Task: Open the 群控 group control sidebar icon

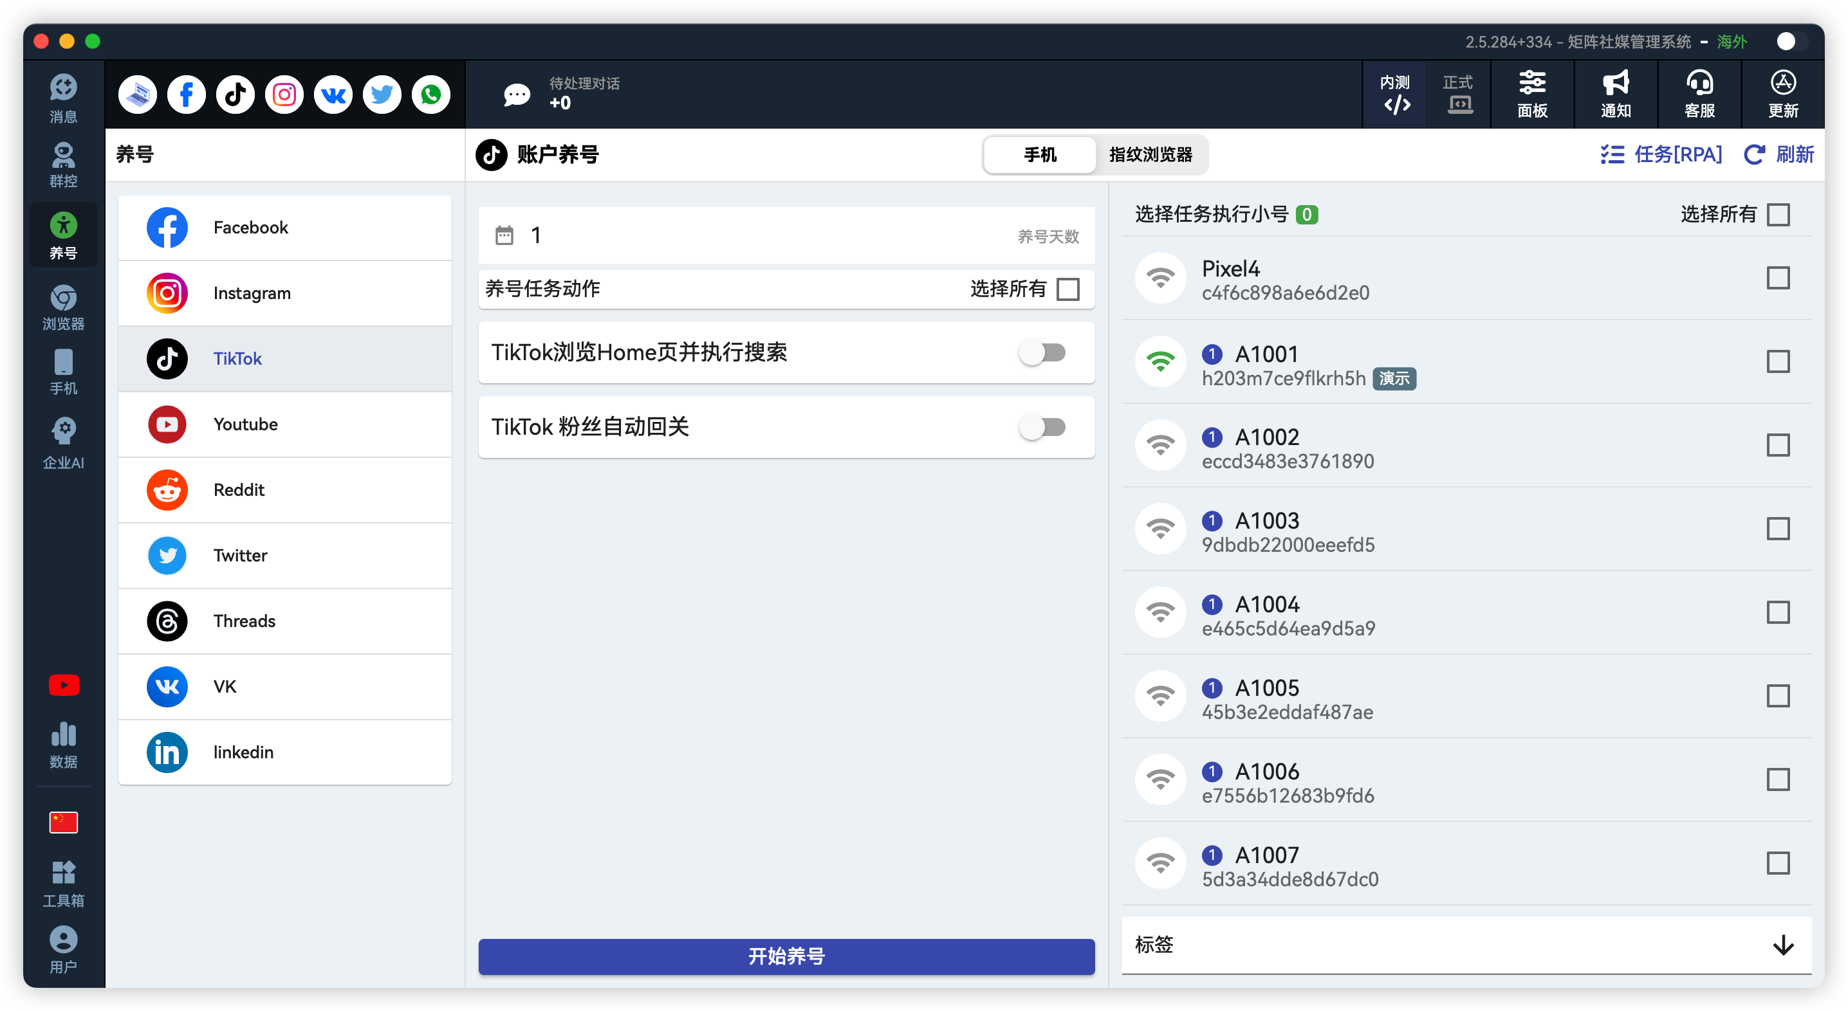Action: coord(63,165)
